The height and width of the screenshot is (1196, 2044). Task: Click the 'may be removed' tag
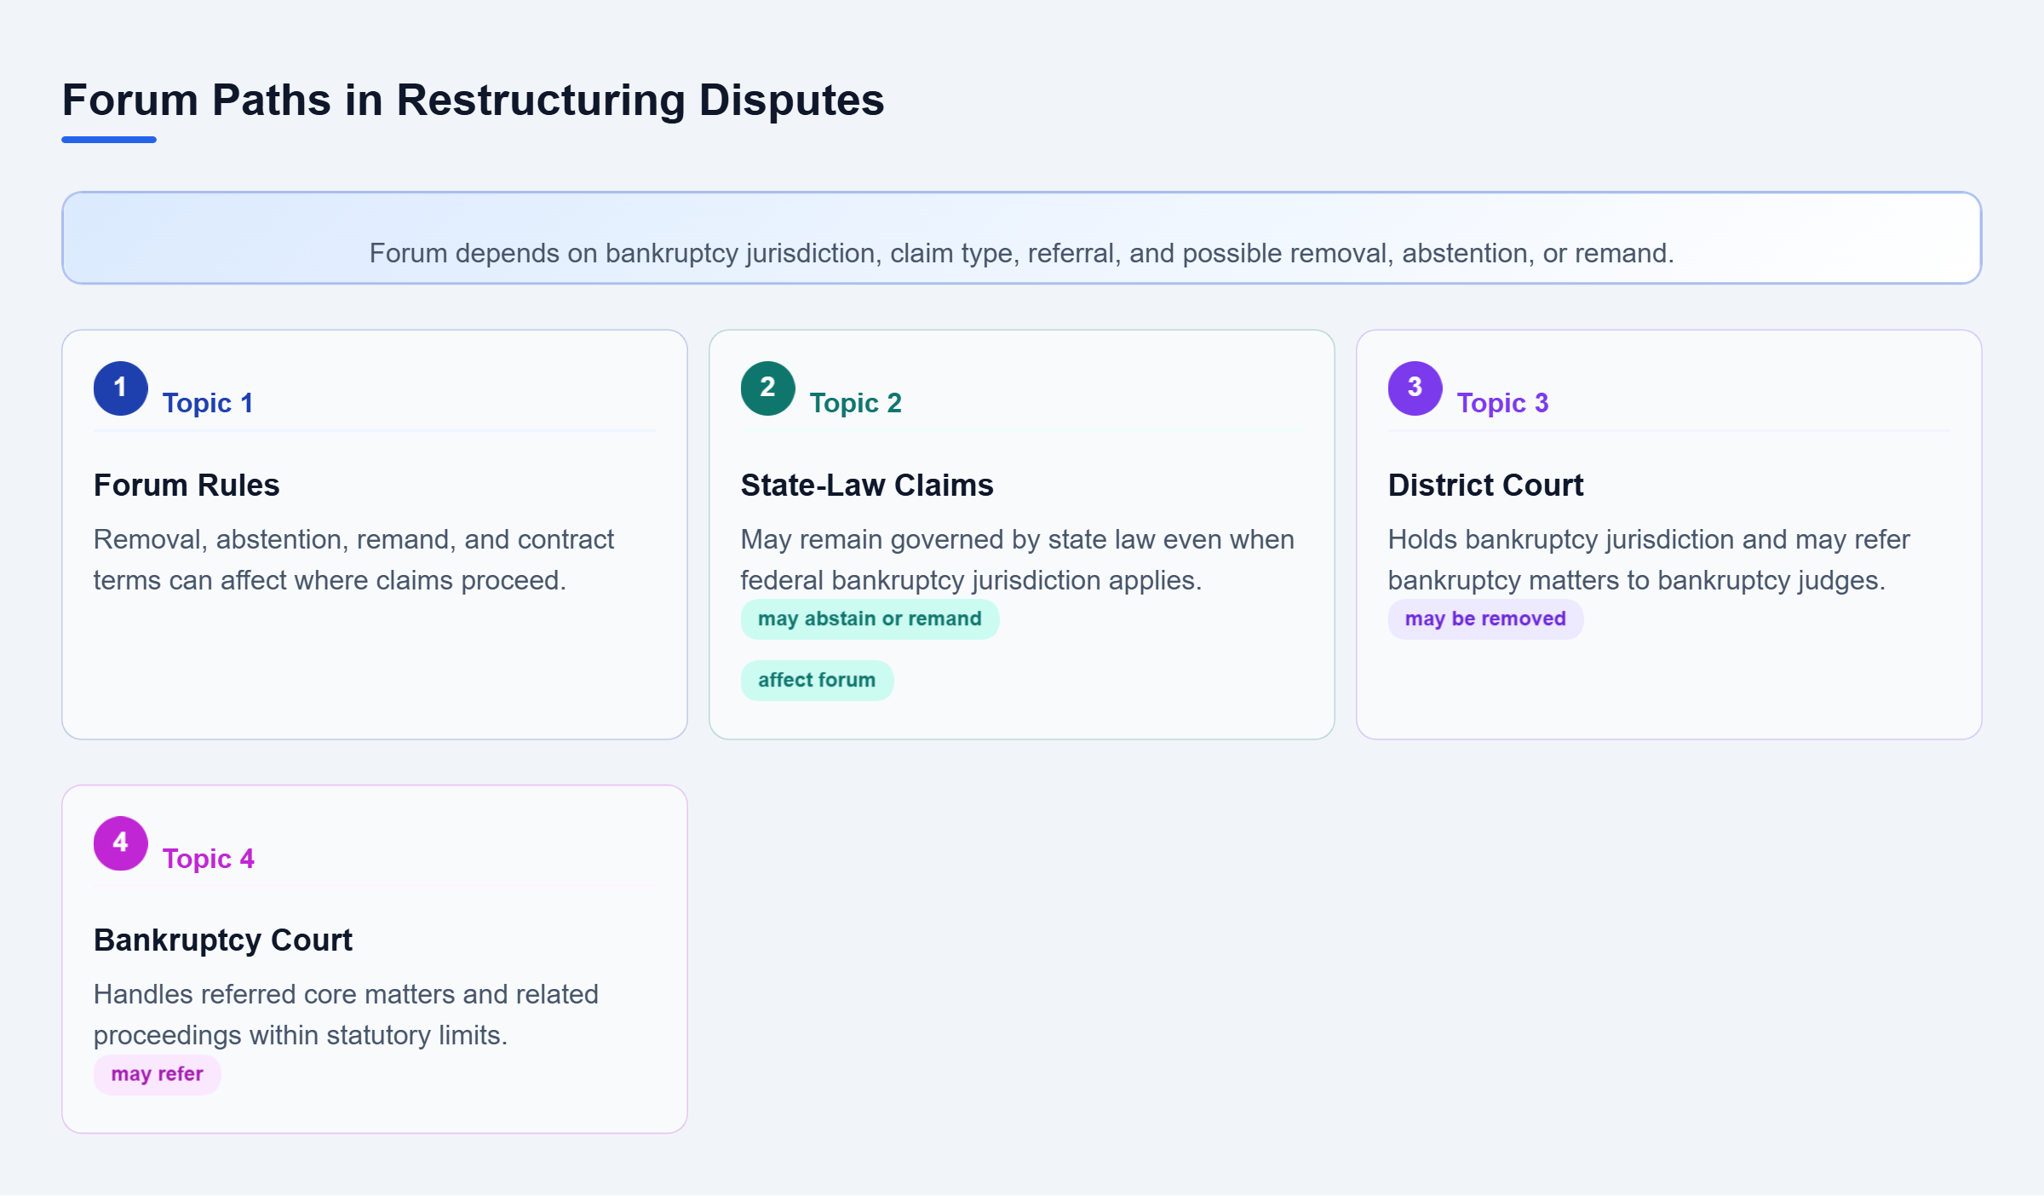point(1485,619)
